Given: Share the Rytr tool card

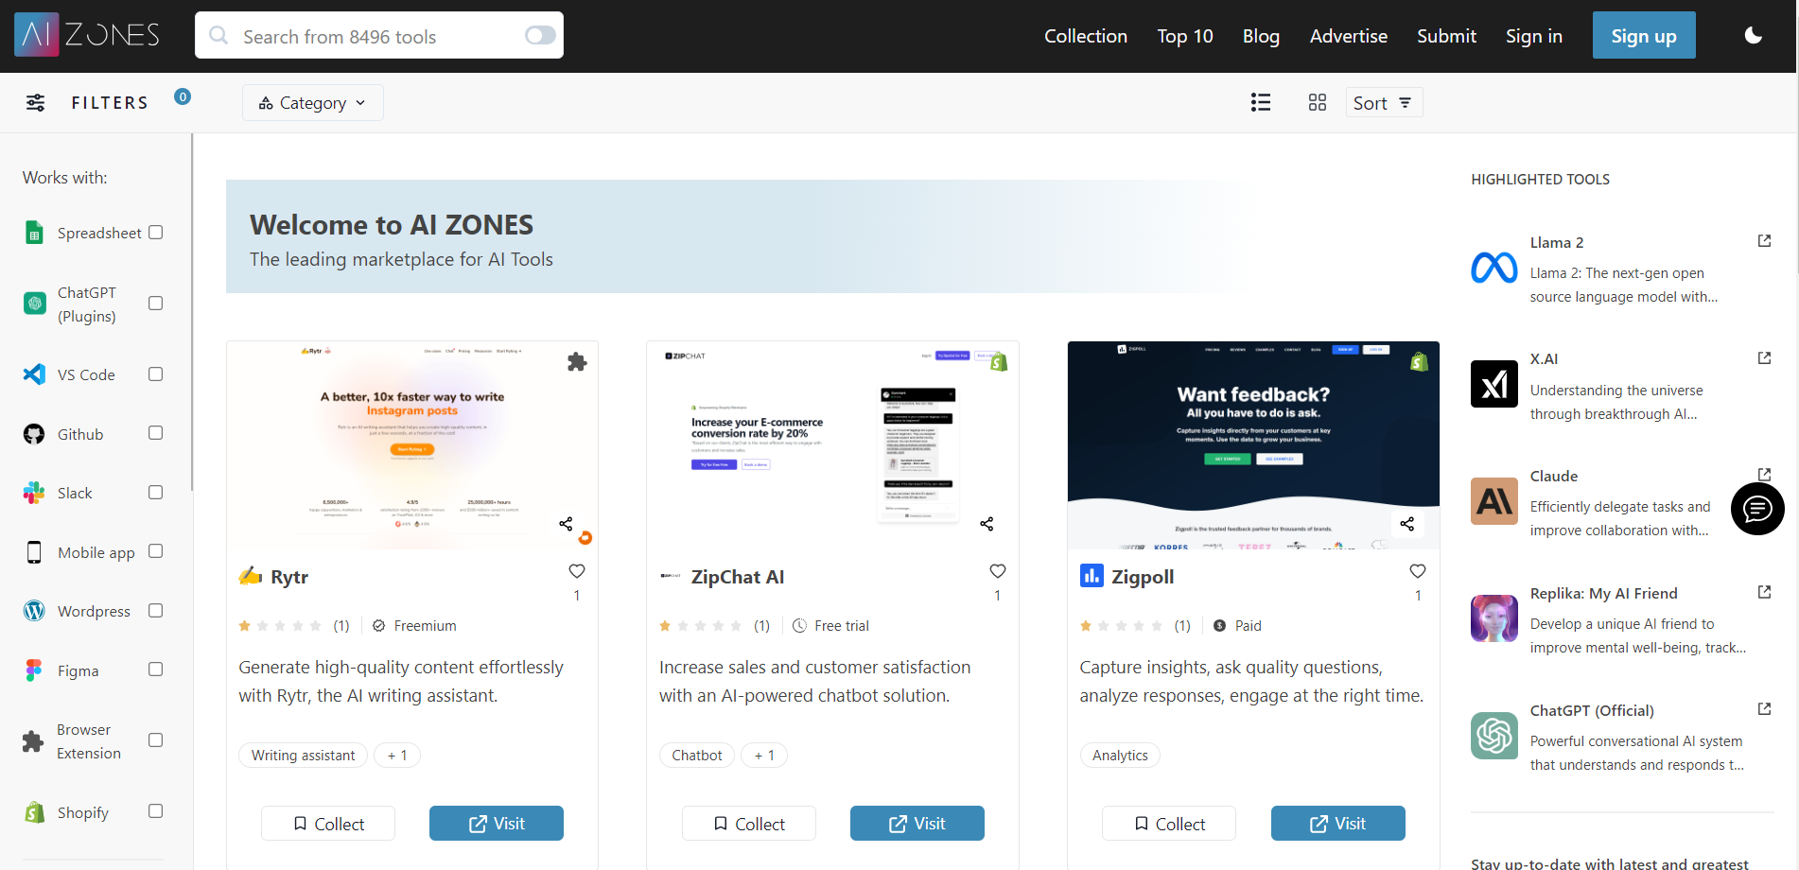Looking at the screenshot, I should point(566,523).
